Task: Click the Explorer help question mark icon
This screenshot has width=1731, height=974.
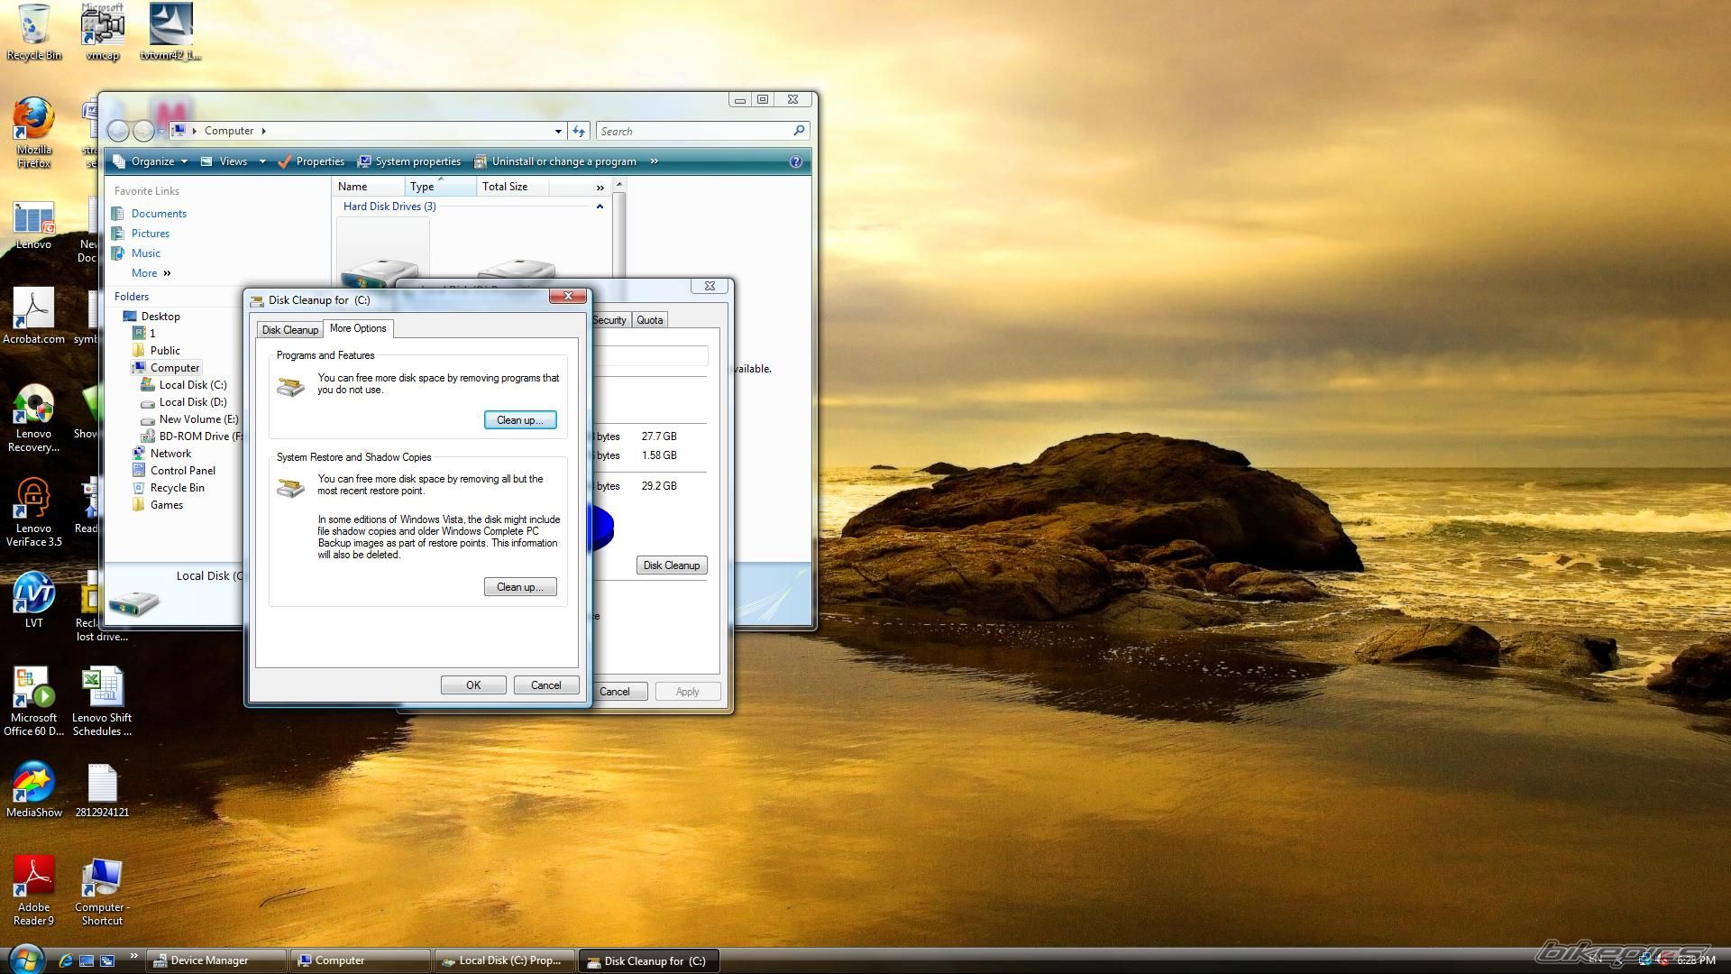Action: point(795,161)
